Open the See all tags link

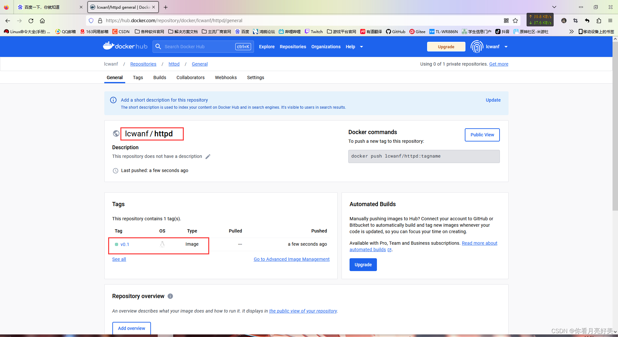coord(119,259)
